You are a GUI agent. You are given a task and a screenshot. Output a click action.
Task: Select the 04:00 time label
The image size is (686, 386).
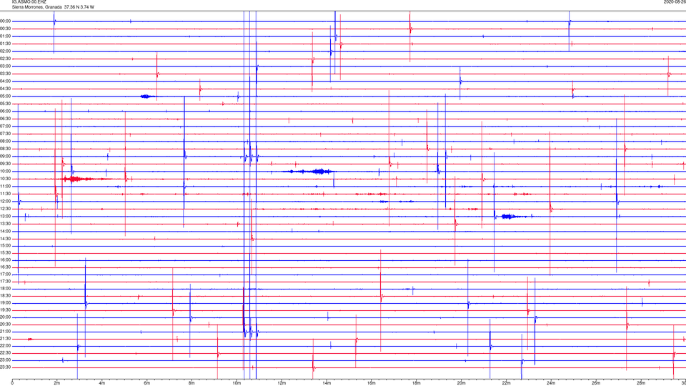pyautogui.click(x=5, y=81)
